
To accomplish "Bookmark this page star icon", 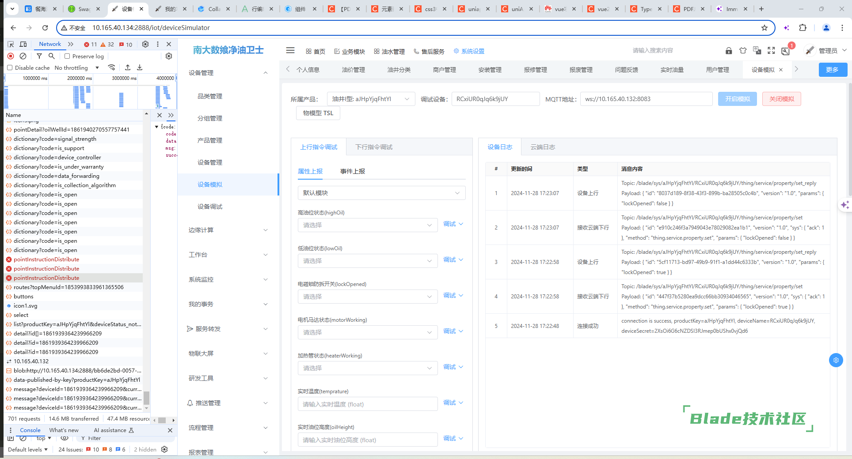I will point(765,28).
